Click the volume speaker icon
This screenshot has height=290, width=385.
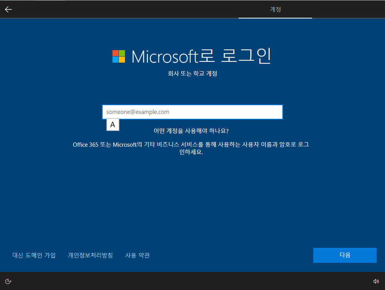[x=376, y=281]
